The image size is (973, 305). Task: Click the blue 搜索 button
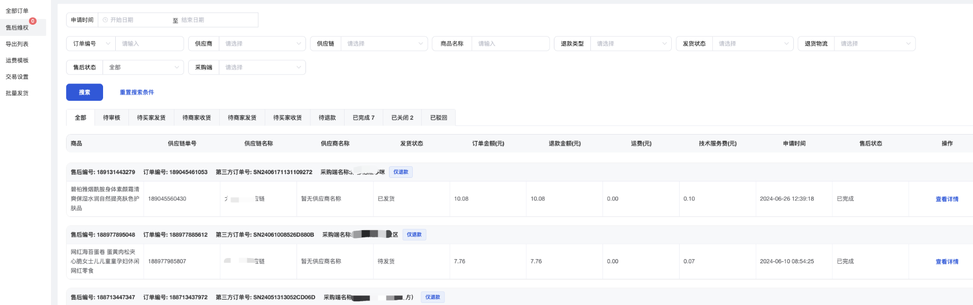click(85, 92)
